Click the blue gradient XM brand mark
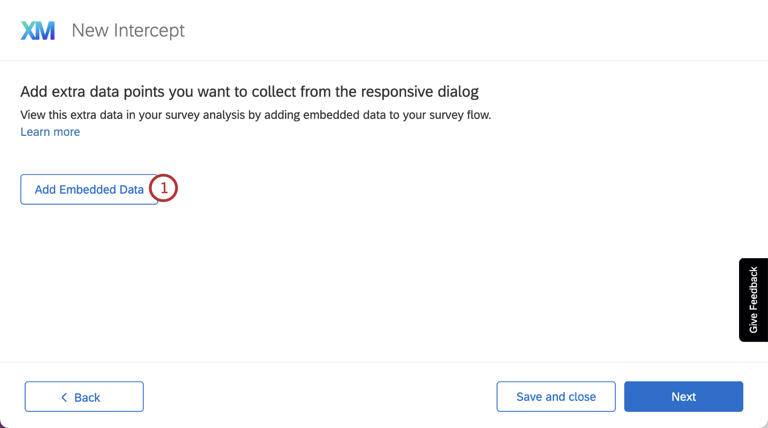 (x=38, y=30)
